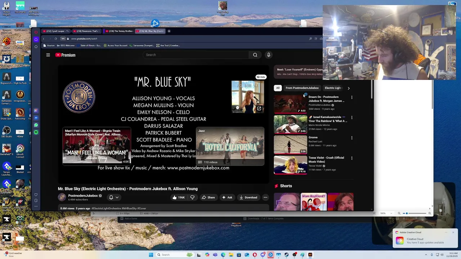Open a new browser tab with plus
This screenshot has width=461, height=259.
tap(169, 31)
